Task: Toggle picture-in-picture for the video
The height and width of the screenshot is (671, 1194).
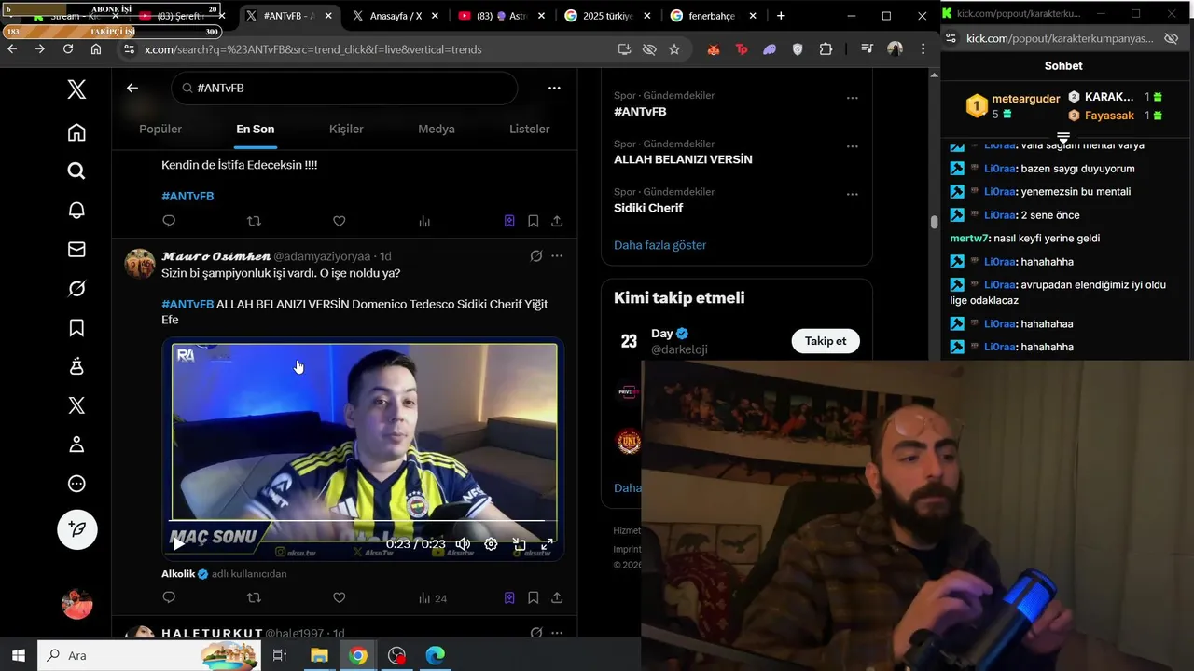Action: tap(519, 544)
